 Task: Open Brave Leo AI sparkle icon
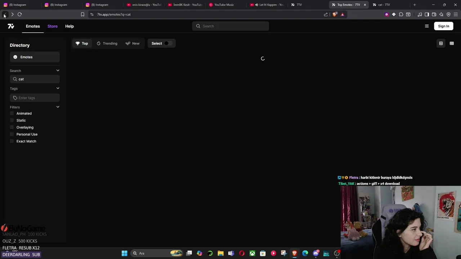point(441,14)
